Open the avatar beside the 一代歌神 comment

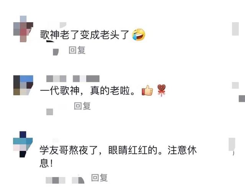[23, 85]
